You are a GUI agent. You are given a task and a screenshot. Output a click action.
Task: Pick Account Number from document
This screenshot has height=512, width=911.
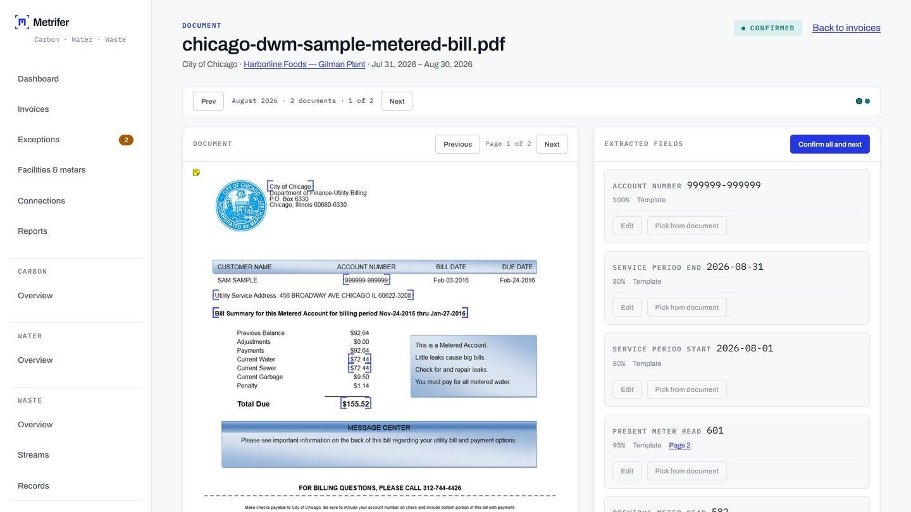(x=686, y=226)
